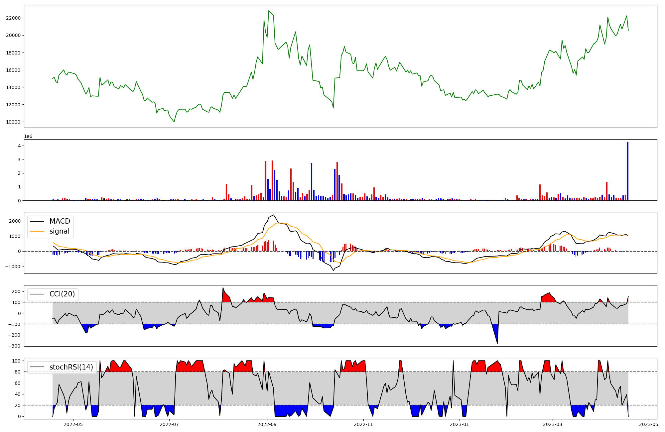Click the 2023-01 date tick label
665x432 pixels.
460,424
